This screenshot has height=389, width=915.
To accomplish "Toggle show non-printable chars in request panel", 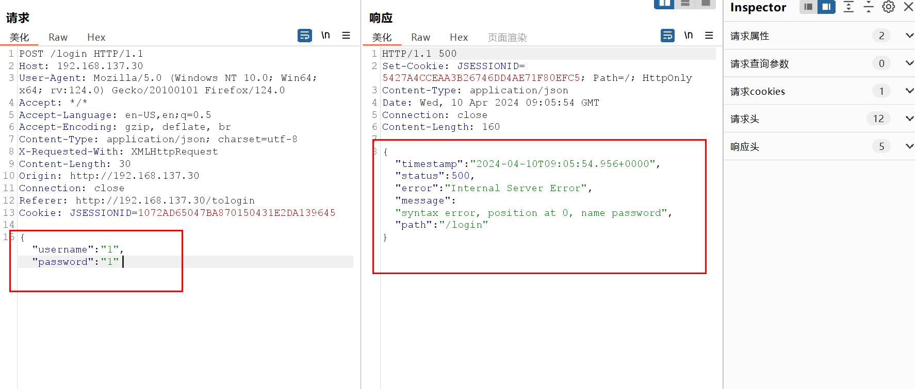I will [x=325, y=35].
